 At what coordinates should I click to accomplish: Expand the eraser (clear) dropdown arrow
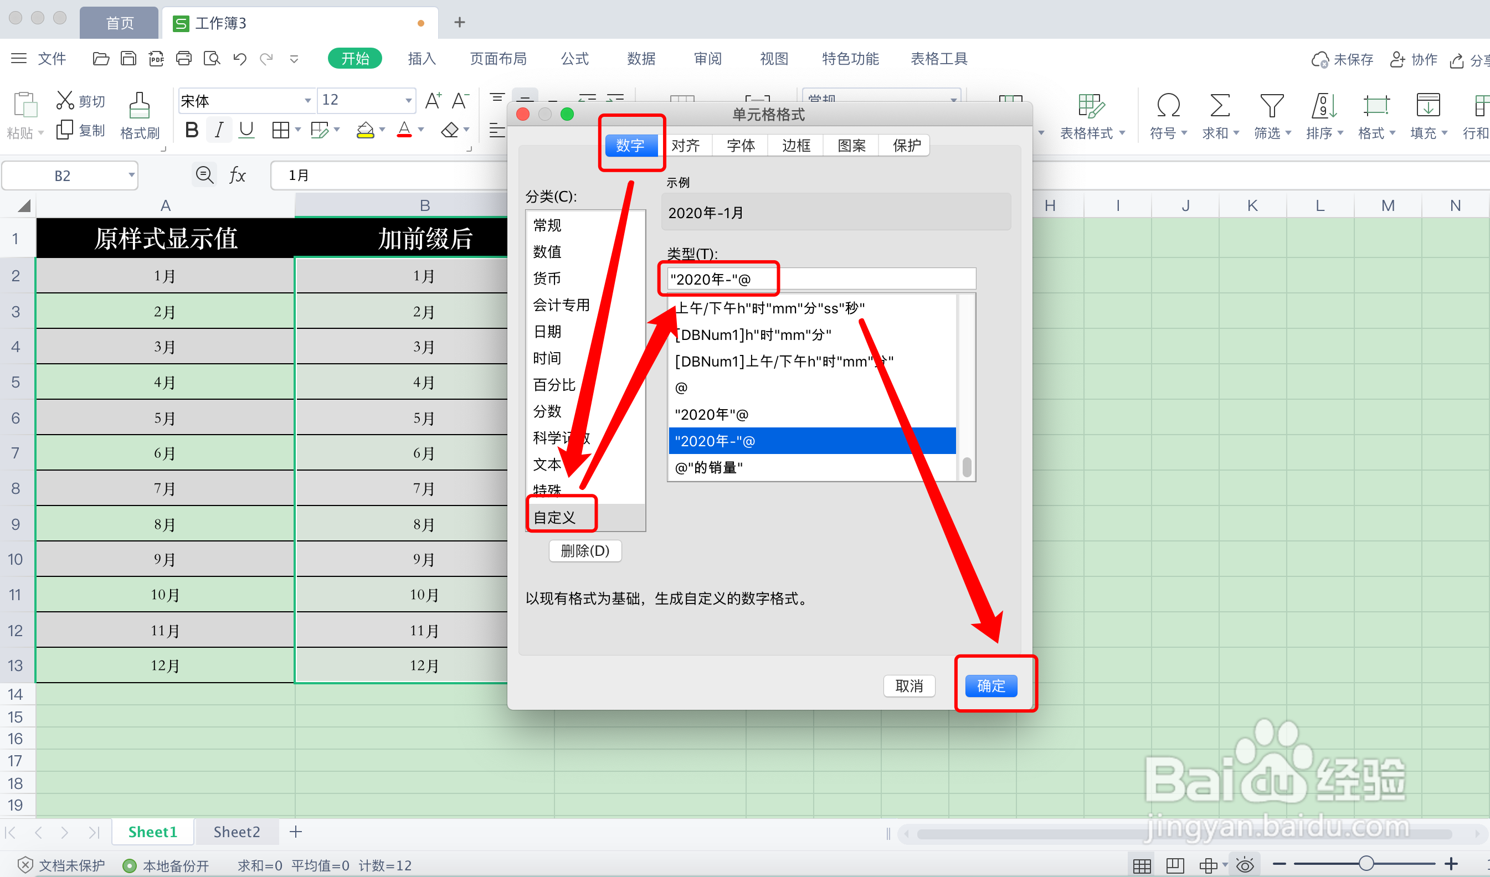click(x=466, y=130)
